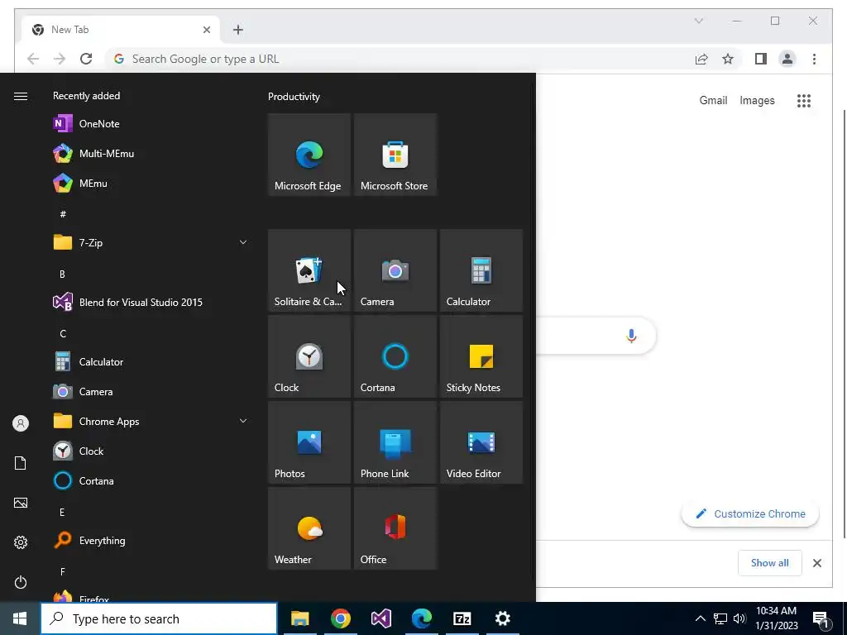Open File Explorer from the taskbar
This screenshot has width=847, height=635.
point(299,618)
